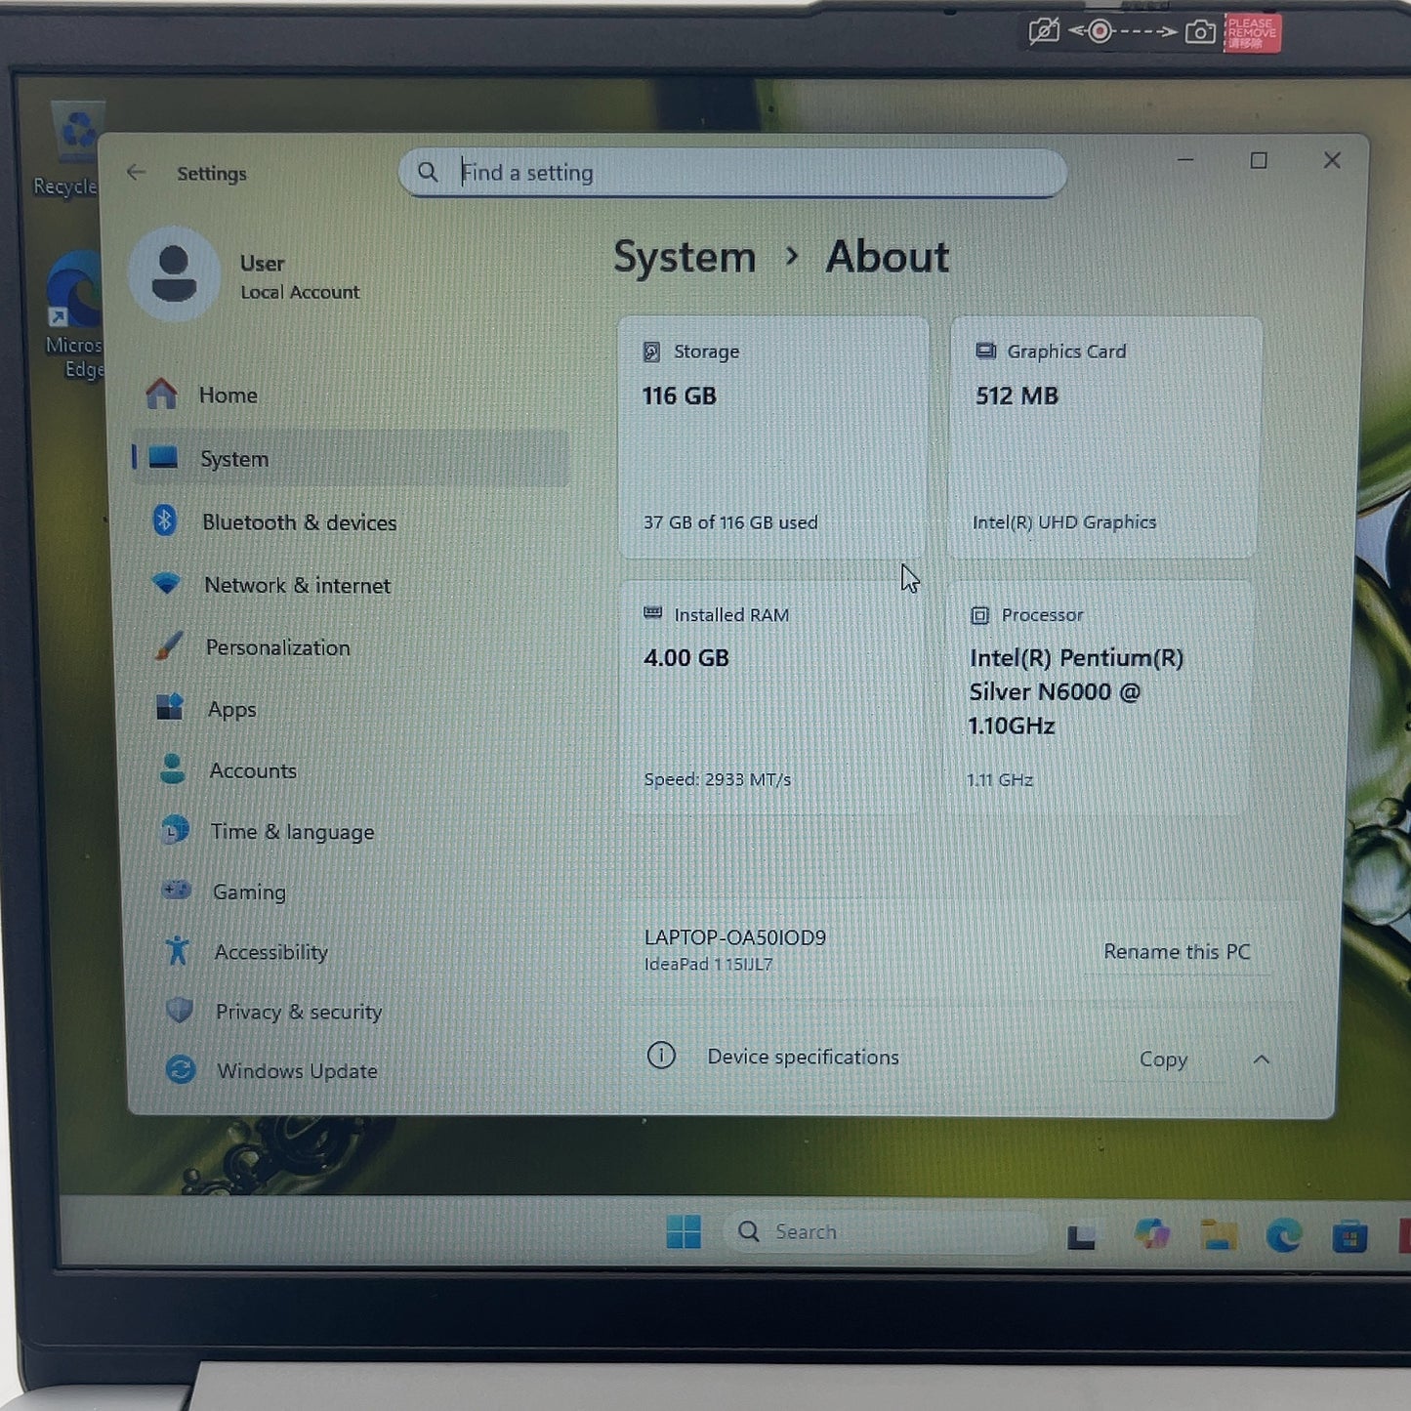Open Microsoft Edge from taskbar
This screenshot has width=1411, height=1411.
tap(1284, 1235)
